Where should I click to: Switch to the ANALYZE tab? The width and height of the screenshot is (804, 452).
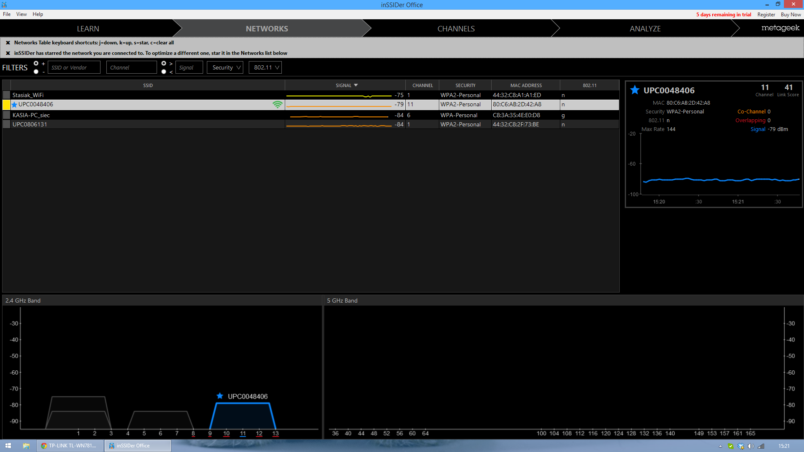point(645,28)
